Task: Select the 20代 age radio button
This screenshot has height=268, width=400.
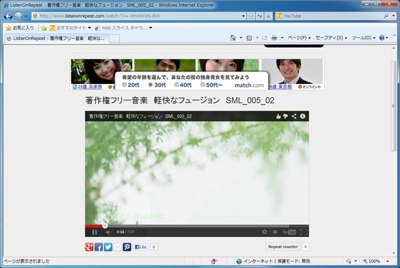Action: coord(124,85)
